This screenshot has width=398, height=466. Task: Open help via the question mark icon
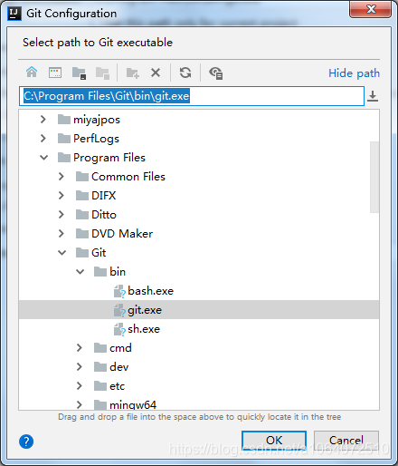(26, 442)
